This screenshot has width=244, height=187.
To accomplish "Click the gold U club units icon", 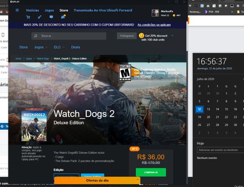I will click(x=142, y=36).
